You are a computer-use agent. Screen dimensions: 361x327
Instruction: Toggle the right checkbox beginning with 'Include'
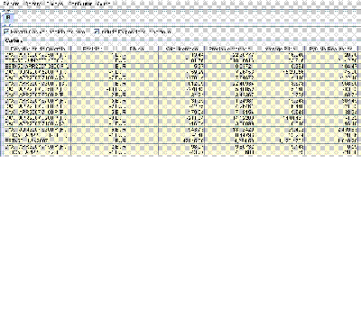pyautogui.click(x=97, y=32)
